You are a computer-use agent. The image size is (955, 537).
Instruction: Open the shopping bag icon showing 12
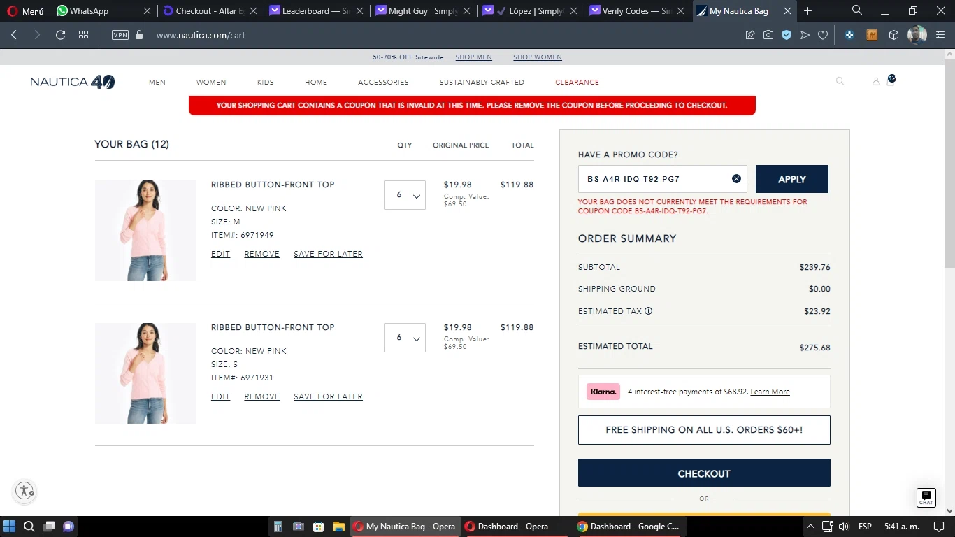pyautogui.click(x=891, y=80)
